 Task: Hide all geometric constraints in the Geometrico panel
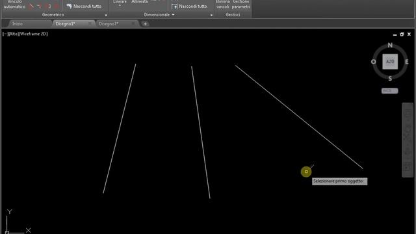click(84, 6)
